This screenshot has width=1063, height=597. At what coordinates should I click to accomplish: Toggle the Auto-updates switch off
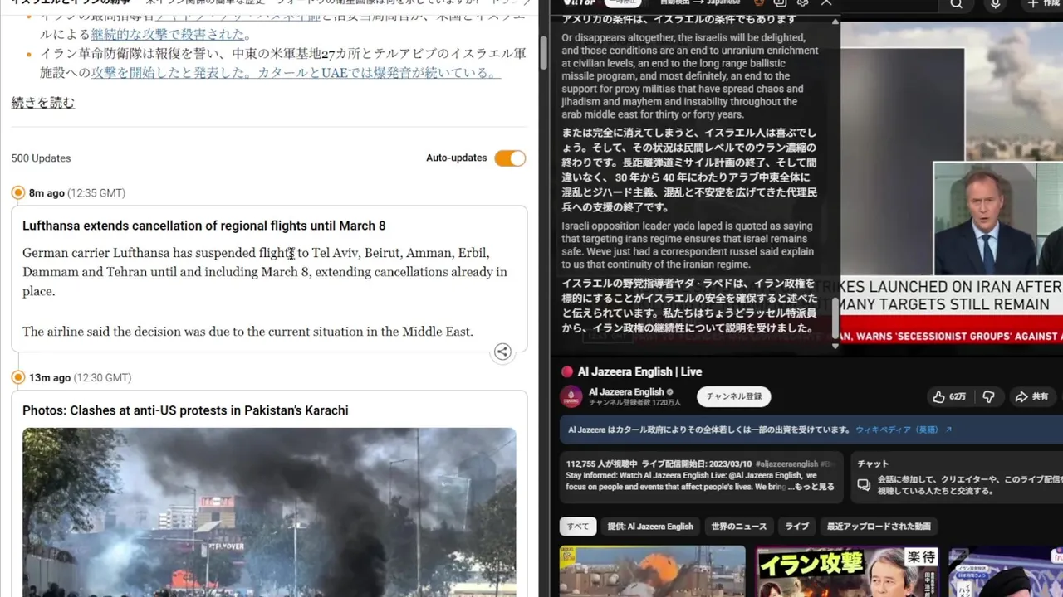click(510, 158)
